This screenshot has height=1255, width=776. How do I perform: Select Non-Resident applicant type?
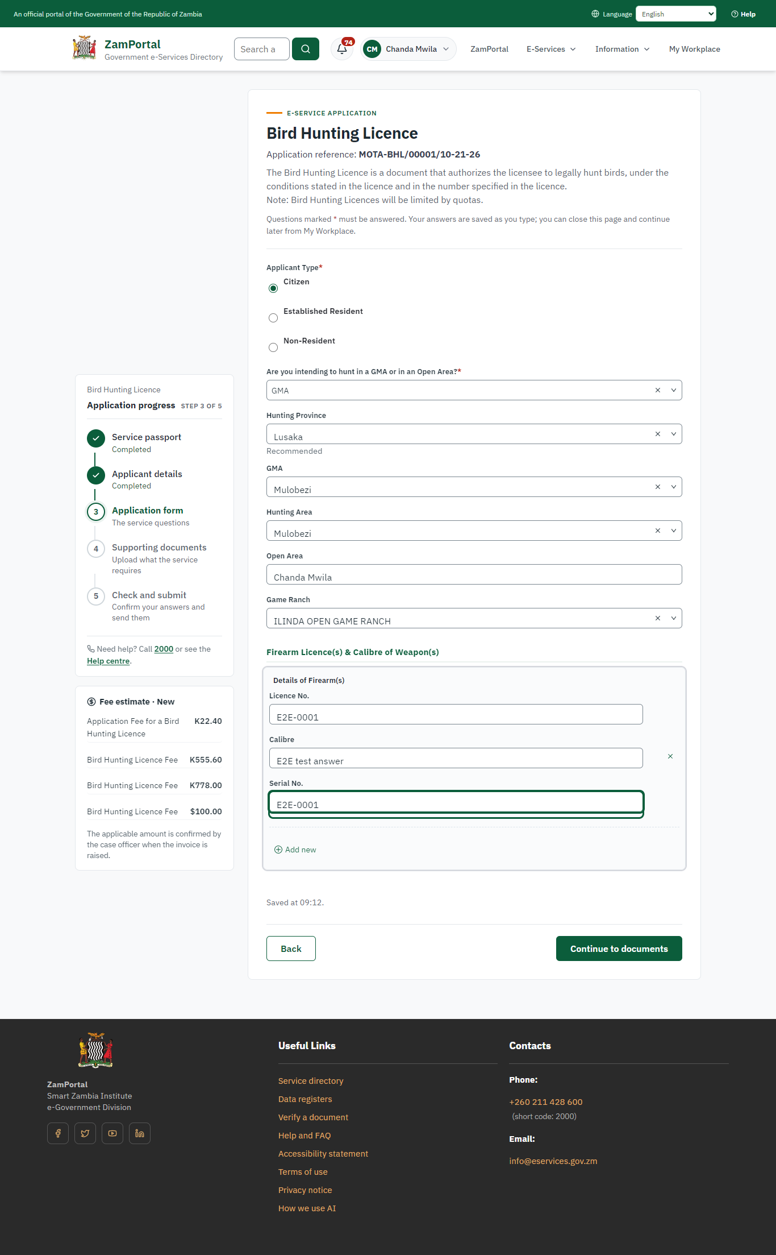[273, 347]
